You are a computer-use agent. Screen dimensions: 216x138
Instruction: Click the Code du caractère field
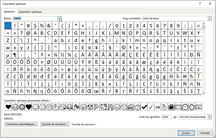coord(167,117)
